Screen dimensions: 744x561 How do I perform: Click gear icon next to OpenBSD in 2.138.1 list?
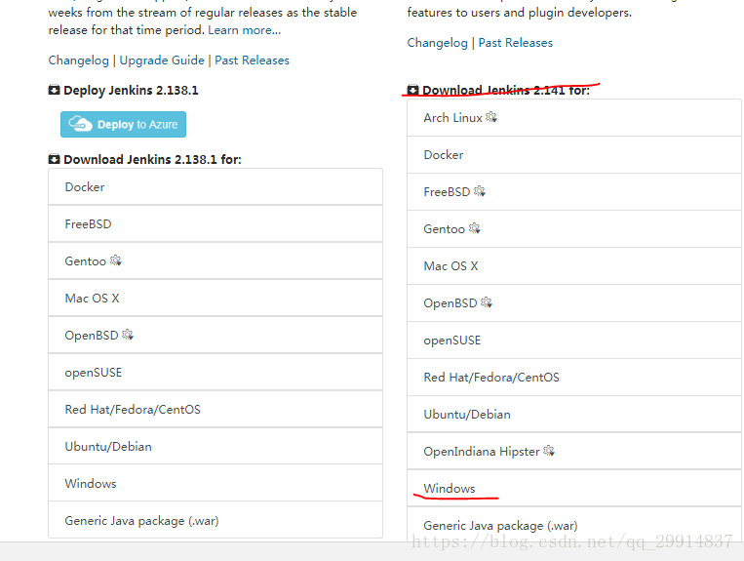[128, 335]
